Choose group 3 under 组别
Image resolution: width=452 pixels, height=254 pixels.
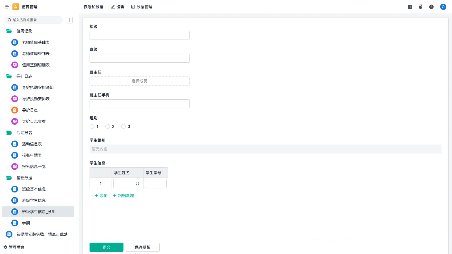pyautogui.click(x=123, y=126)
